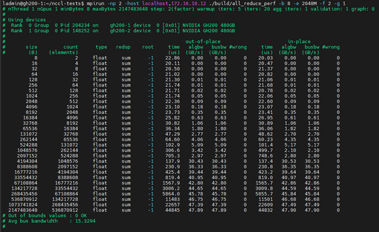This screenshot has width=379, height=232.
Task: Select out-of-place time 306.6
Action: point(172,150)
